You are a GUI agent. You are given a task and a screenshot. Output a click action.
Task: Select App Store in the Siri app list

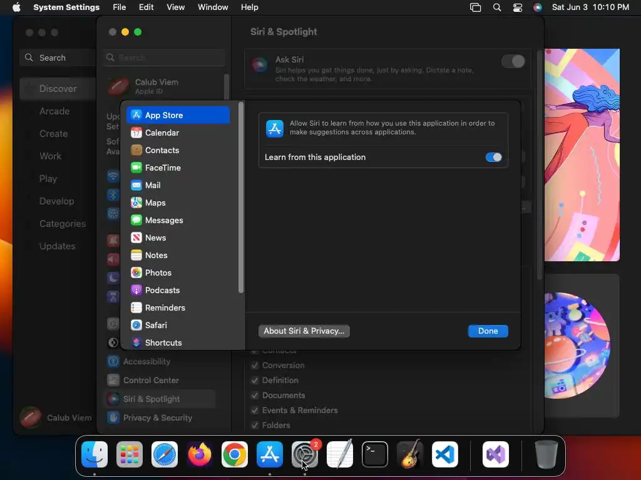178,115
